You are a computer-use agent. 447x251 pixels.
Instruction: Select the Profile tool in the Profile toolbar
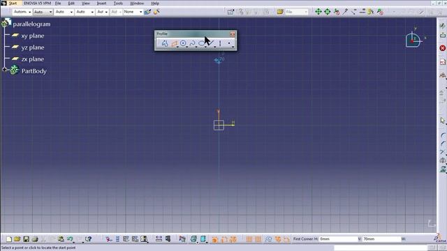click(x=165, y=43)
